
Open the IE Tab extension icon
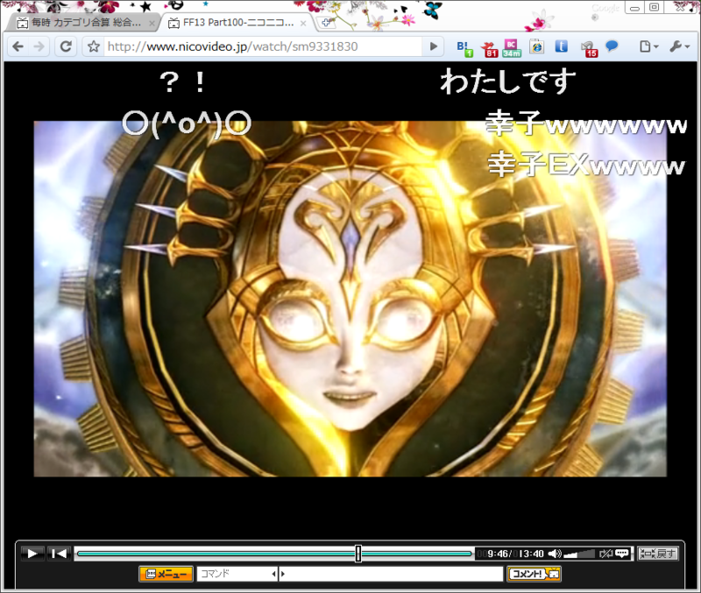click(537, 46)
